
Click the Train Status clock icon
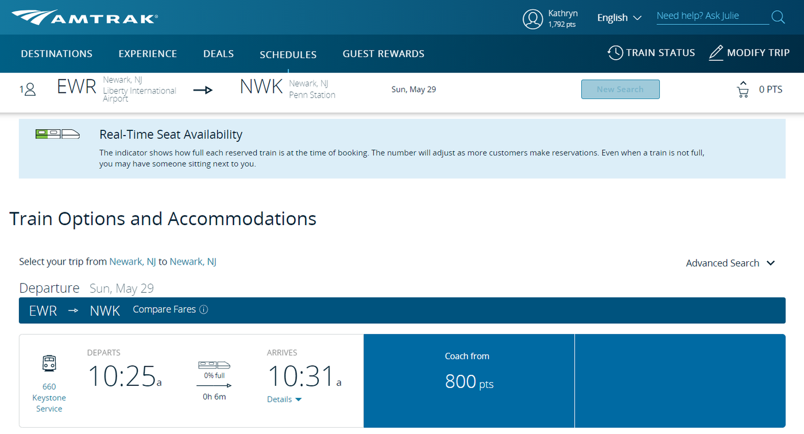click(x=615, y=53)
